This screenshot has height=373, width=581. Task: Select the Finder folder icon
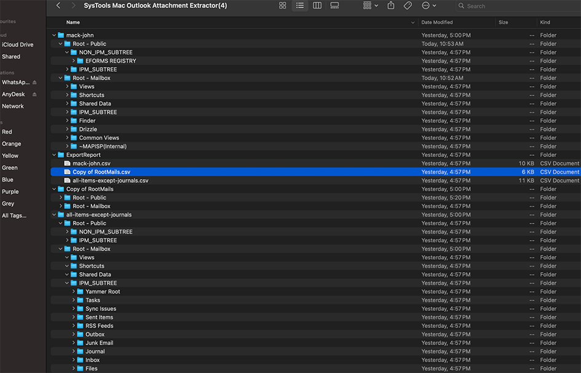(x=74, y=121)
